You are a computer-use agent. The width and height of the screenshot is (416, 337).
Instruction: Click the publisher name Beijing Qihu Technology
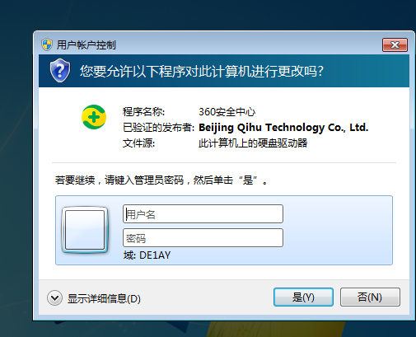click(283, 128)
